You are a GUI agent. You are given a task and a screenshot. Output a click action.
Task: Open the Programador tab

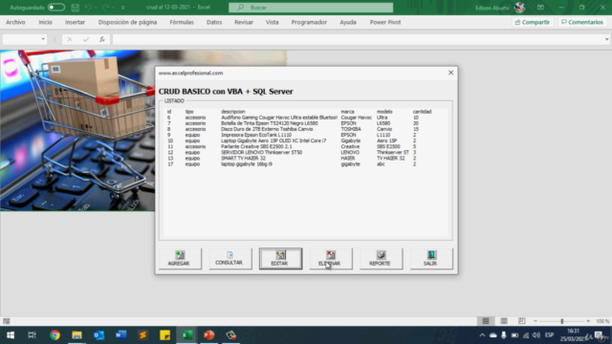tap(309, 22)
